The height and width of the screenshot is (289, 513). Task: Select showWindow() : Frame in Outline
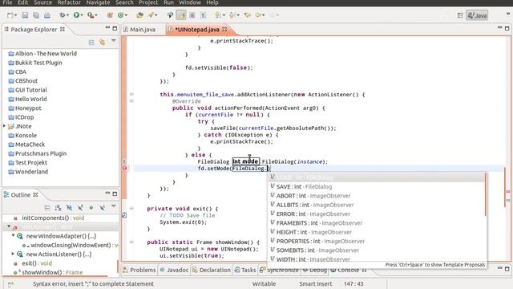click(48, 272)
